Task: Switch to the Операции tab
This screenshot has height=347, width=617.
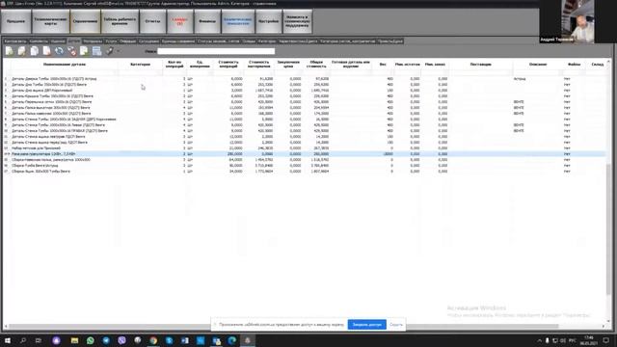Action: point(127,40)
